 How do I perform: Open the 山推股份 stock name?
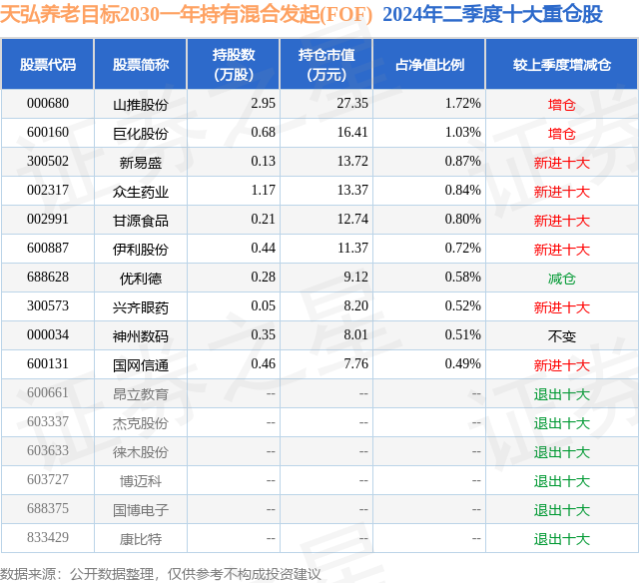pos(141,105)
